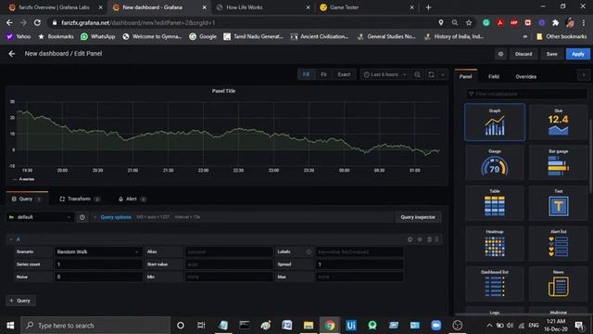
Task: Click the Labels info icon
Action: [309, 251]
